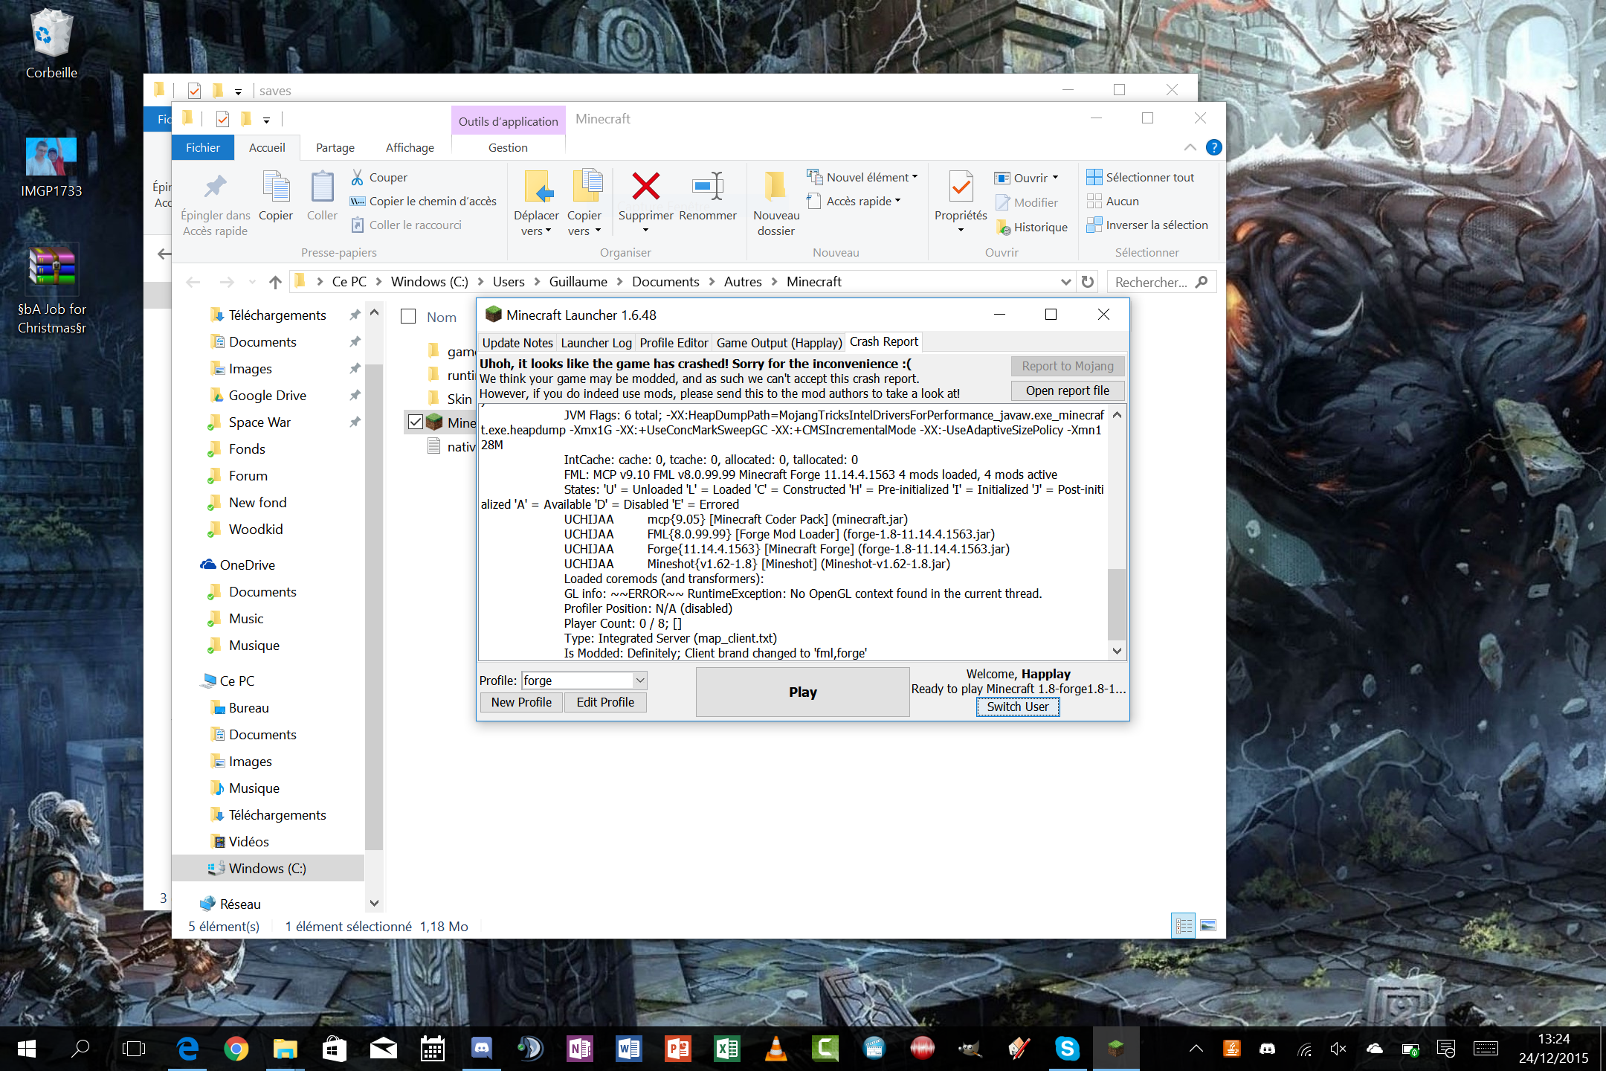Open Corbeille recycle bin on desktop
This screenshot has width=1606, height=1071.
click(x=51, y=45)
